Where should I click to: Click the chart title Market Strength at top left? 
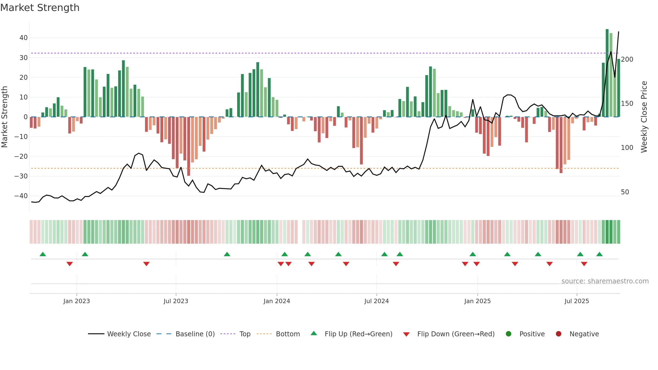point(40,8)
